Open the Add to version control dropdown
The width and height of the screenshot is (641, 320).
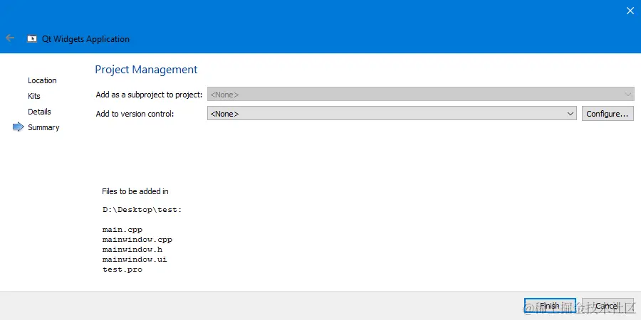point(392,114)
